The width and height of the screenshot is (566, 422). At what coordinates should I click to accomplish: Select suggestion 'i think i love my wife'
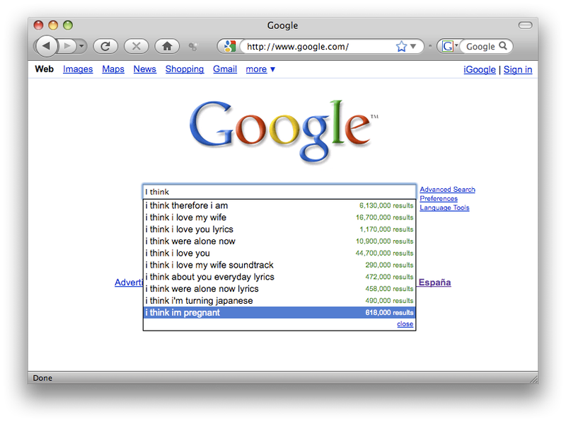tap(279, 217)
